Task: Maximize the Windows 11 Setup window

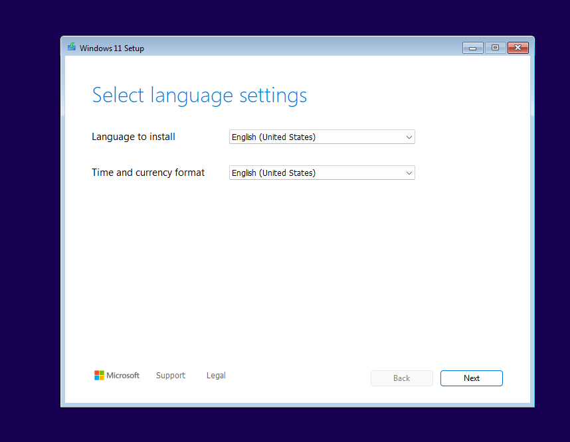Action: point(495,48)
